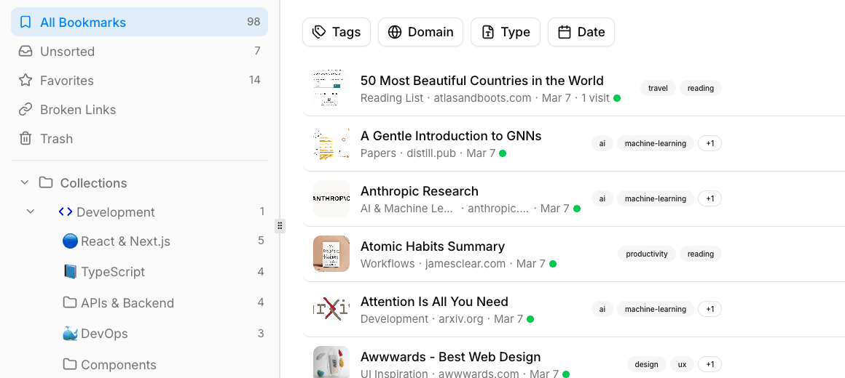The width and height of the screenshot is (845, 378).
Task: Open the Atomic Habits Summary bookmark
Action: coord(432,246)
